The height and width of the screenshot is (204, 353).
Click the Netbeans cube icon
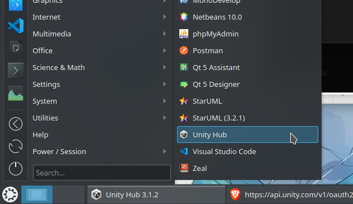[184, 17]
